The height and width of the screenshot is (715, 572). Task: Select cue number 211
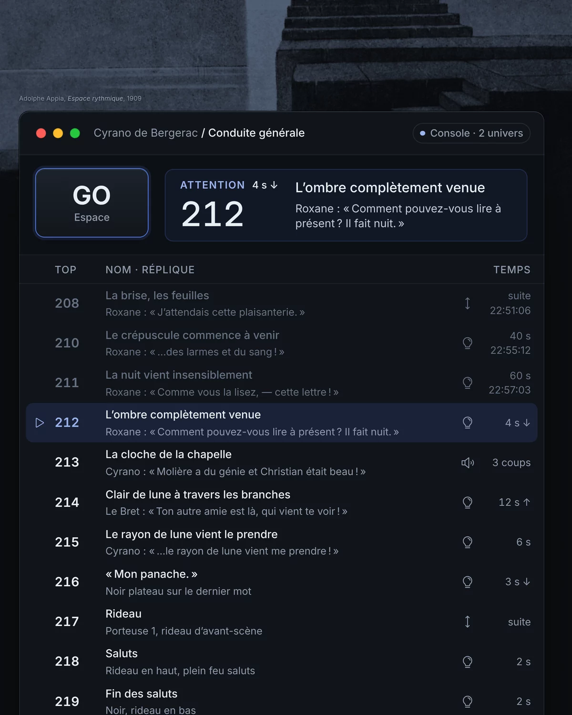67,383
